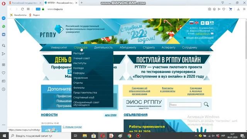
Task: Click the send to My Flow icon
Action: pos(219,9)
